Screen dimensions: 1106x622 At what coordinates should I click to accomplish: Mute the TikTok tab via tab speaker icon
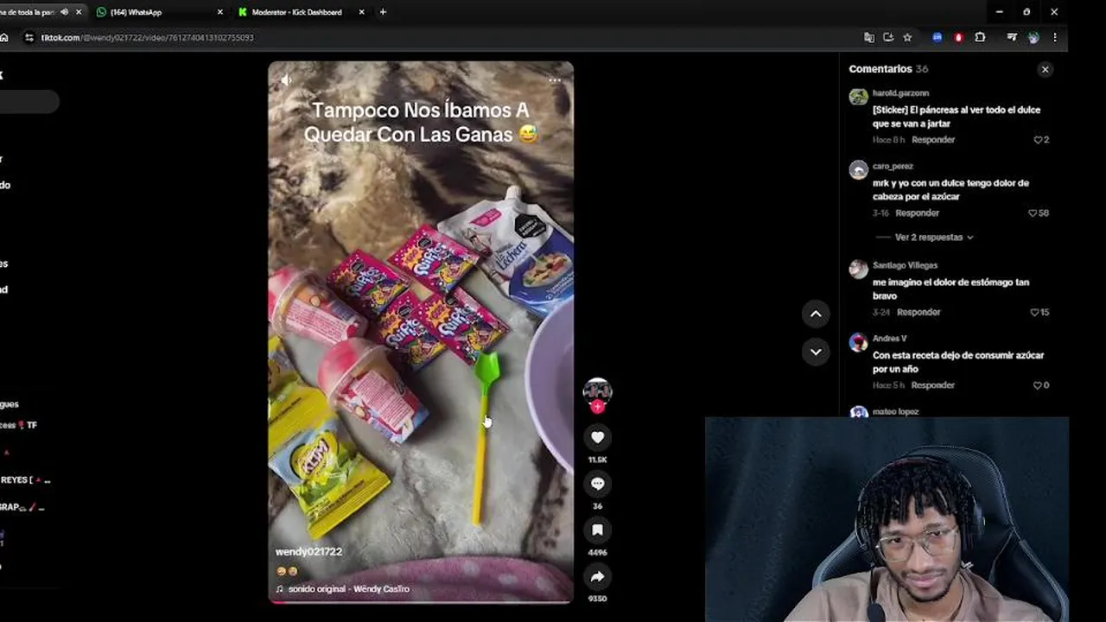tap(64, 12)
